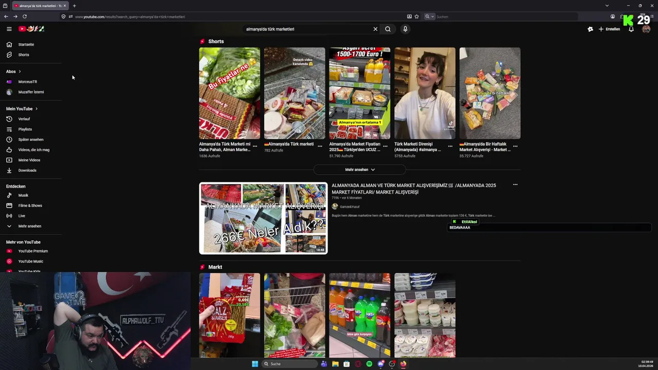This screenshot has height=370, width=658.
Task: Open the shopping cart short thumbnail
Action: 295,93
